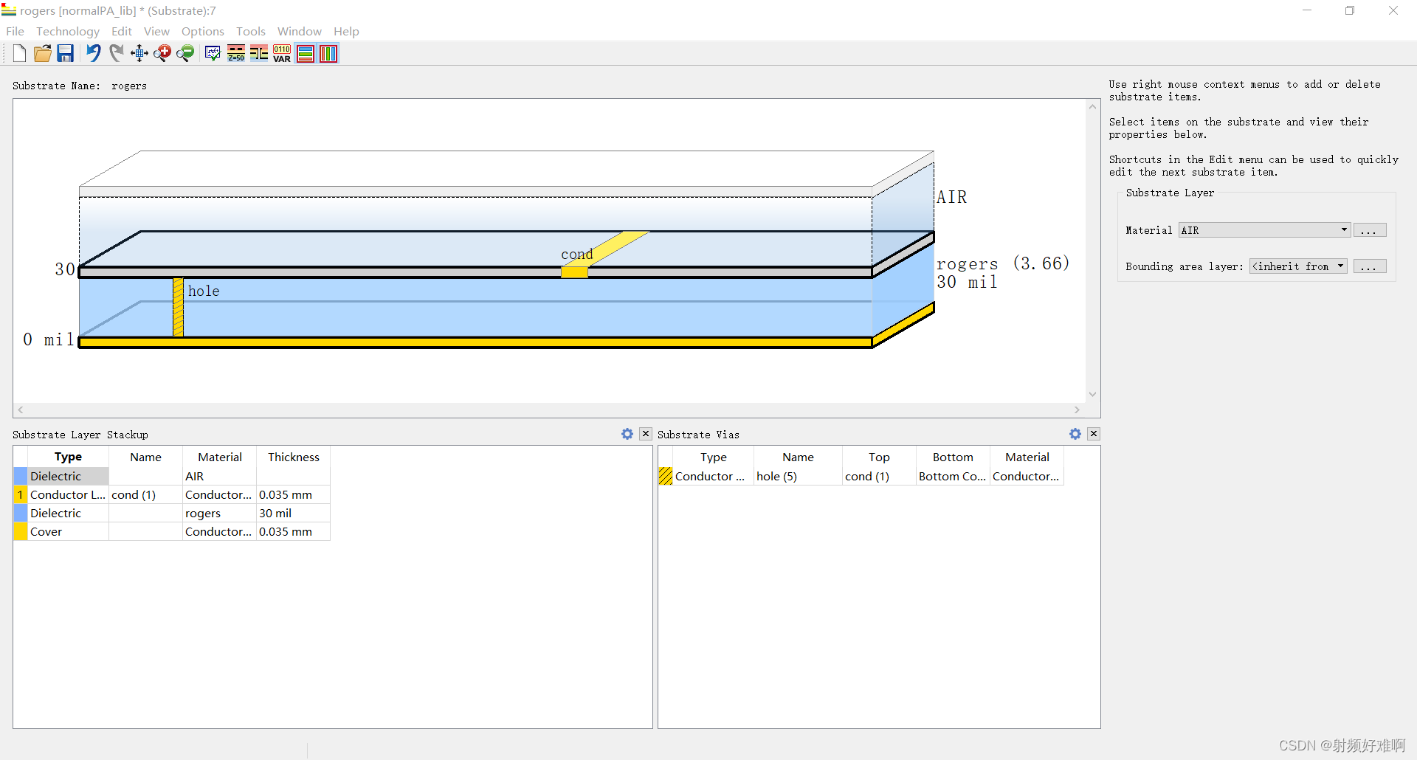Screen dimensions: 1417x760
Task: Click the cond (1) name cell in stackup
Action: [145, 494]
